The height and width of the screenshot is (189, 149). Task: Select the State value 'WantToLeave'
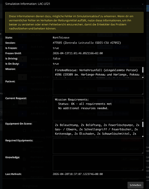tap(61, 37)
